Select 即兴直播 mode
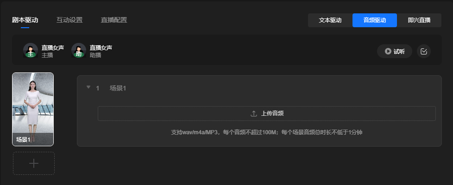This screenshot has width=453, height=185. click(x=419, y=20)
